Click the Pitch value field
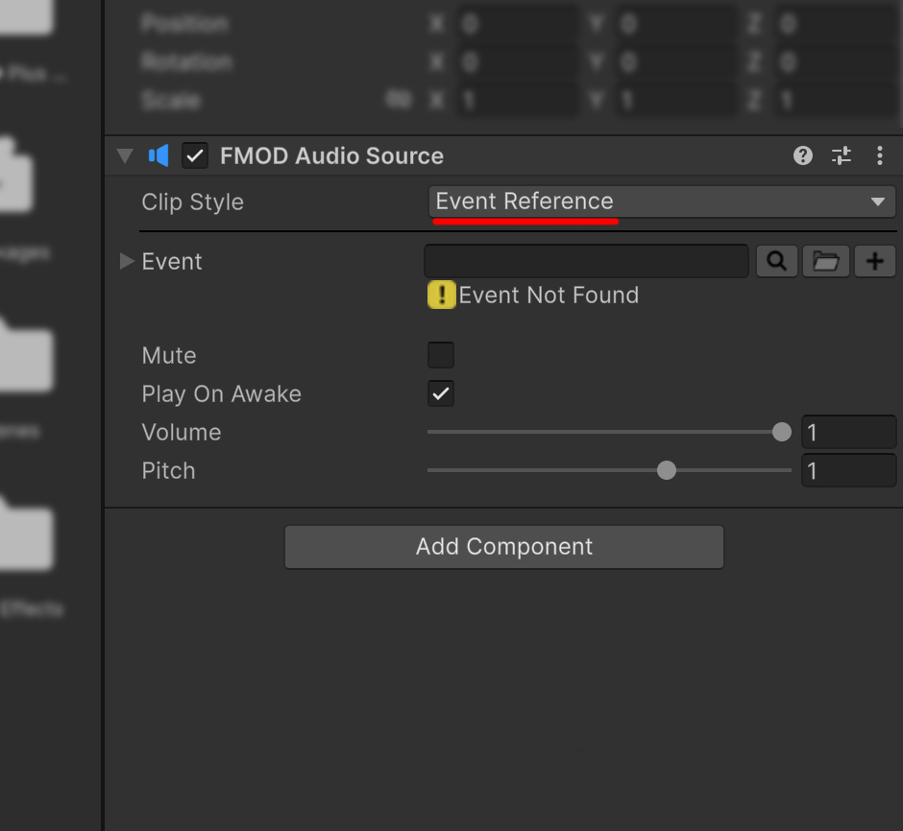 (x=849, y=470)
